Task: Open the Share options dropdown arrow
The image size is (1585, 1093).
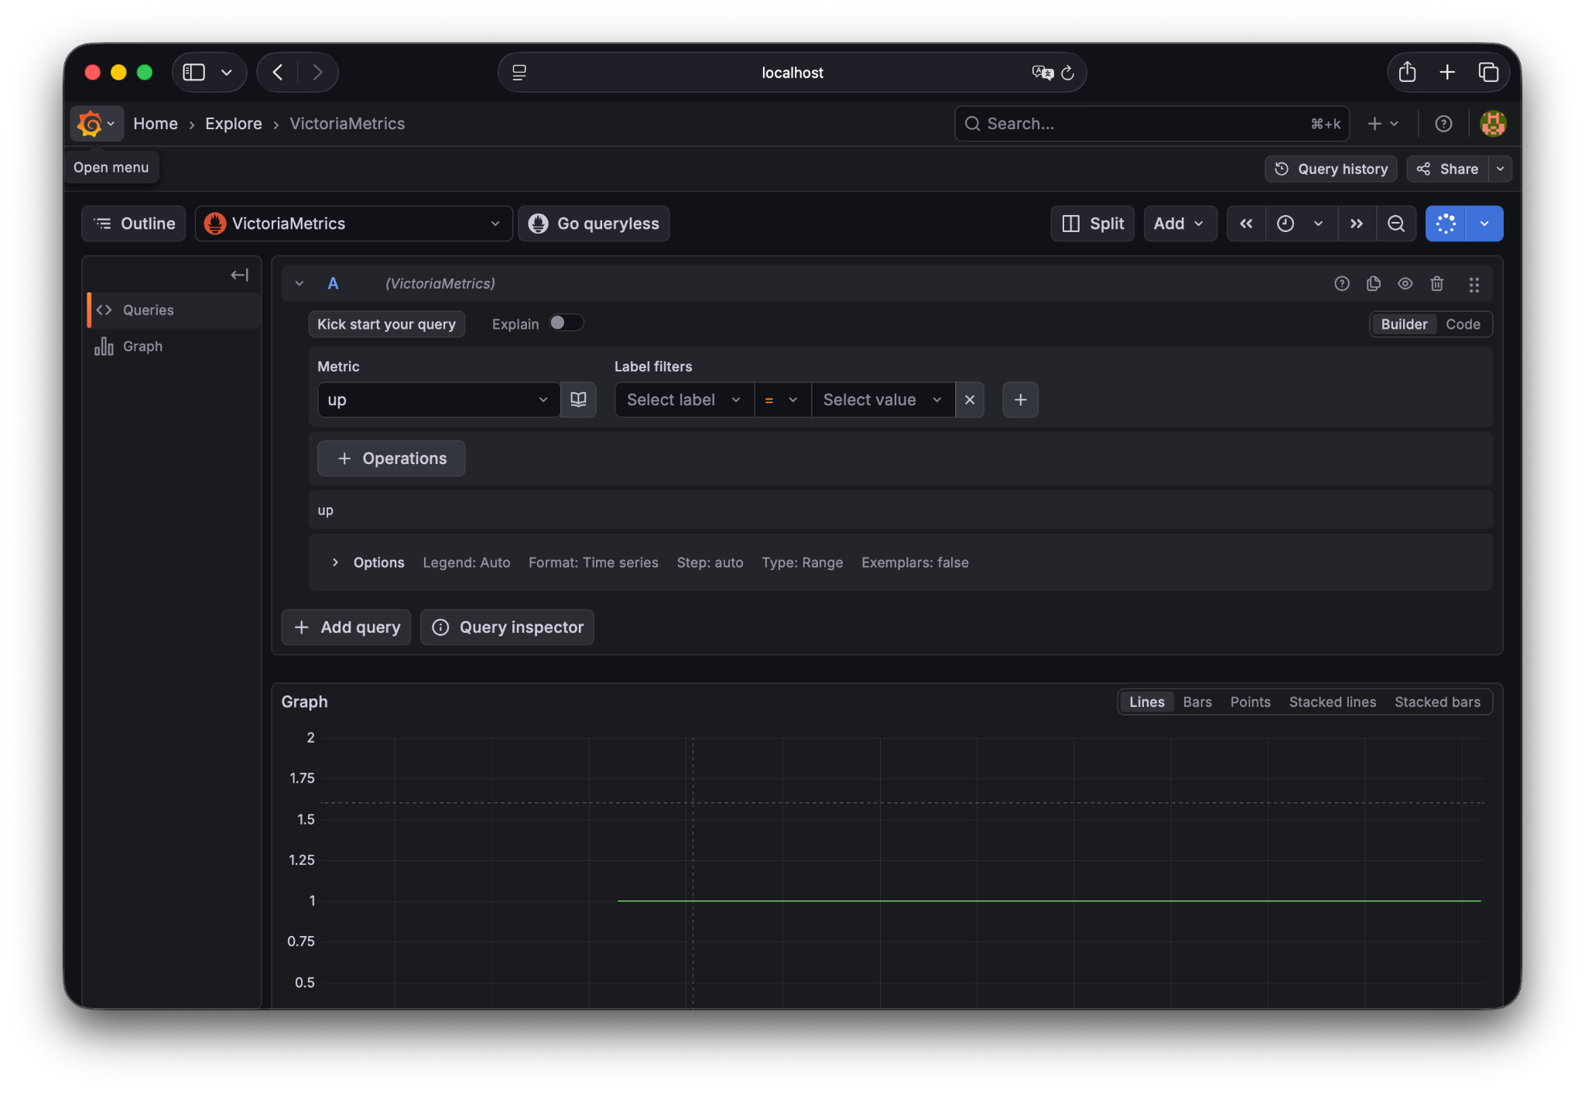Action: 1500,169
